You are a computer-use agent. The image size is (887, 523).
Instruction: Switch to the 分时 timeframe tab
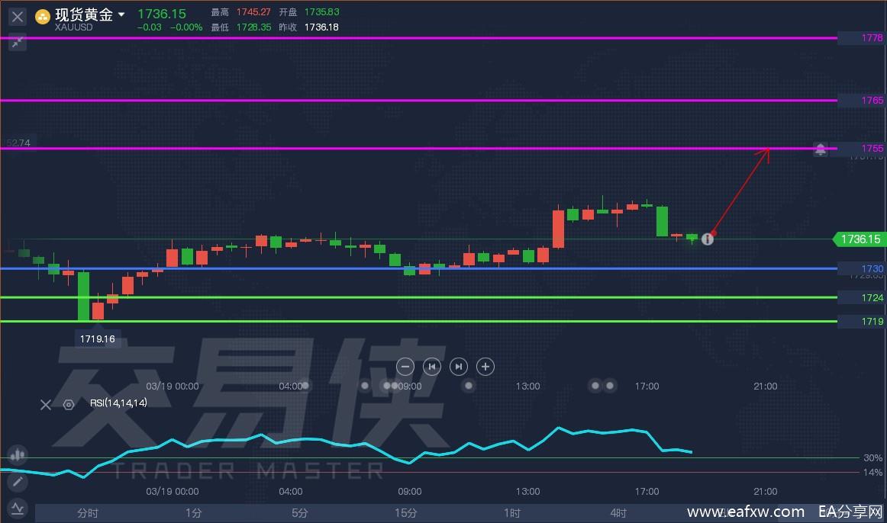[88, 513]
